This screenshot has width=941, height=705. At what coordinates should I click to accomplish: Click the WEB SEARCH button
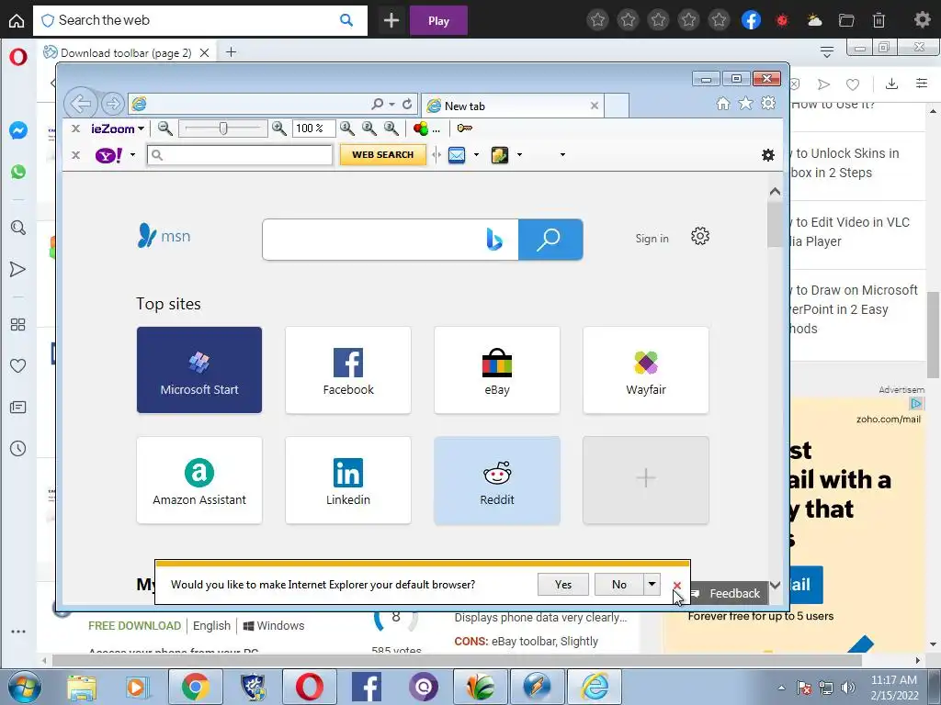pos(383,154)
